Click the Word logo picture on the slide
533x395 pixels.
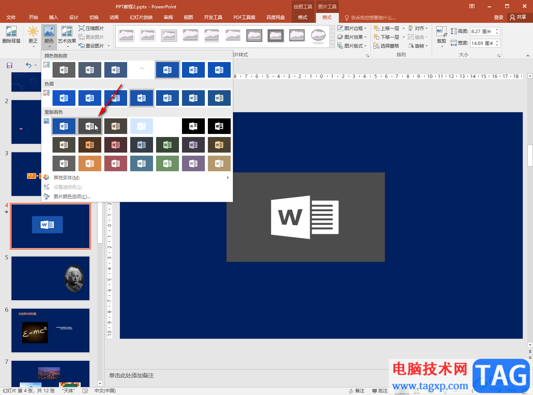click(x=306, y=217)
